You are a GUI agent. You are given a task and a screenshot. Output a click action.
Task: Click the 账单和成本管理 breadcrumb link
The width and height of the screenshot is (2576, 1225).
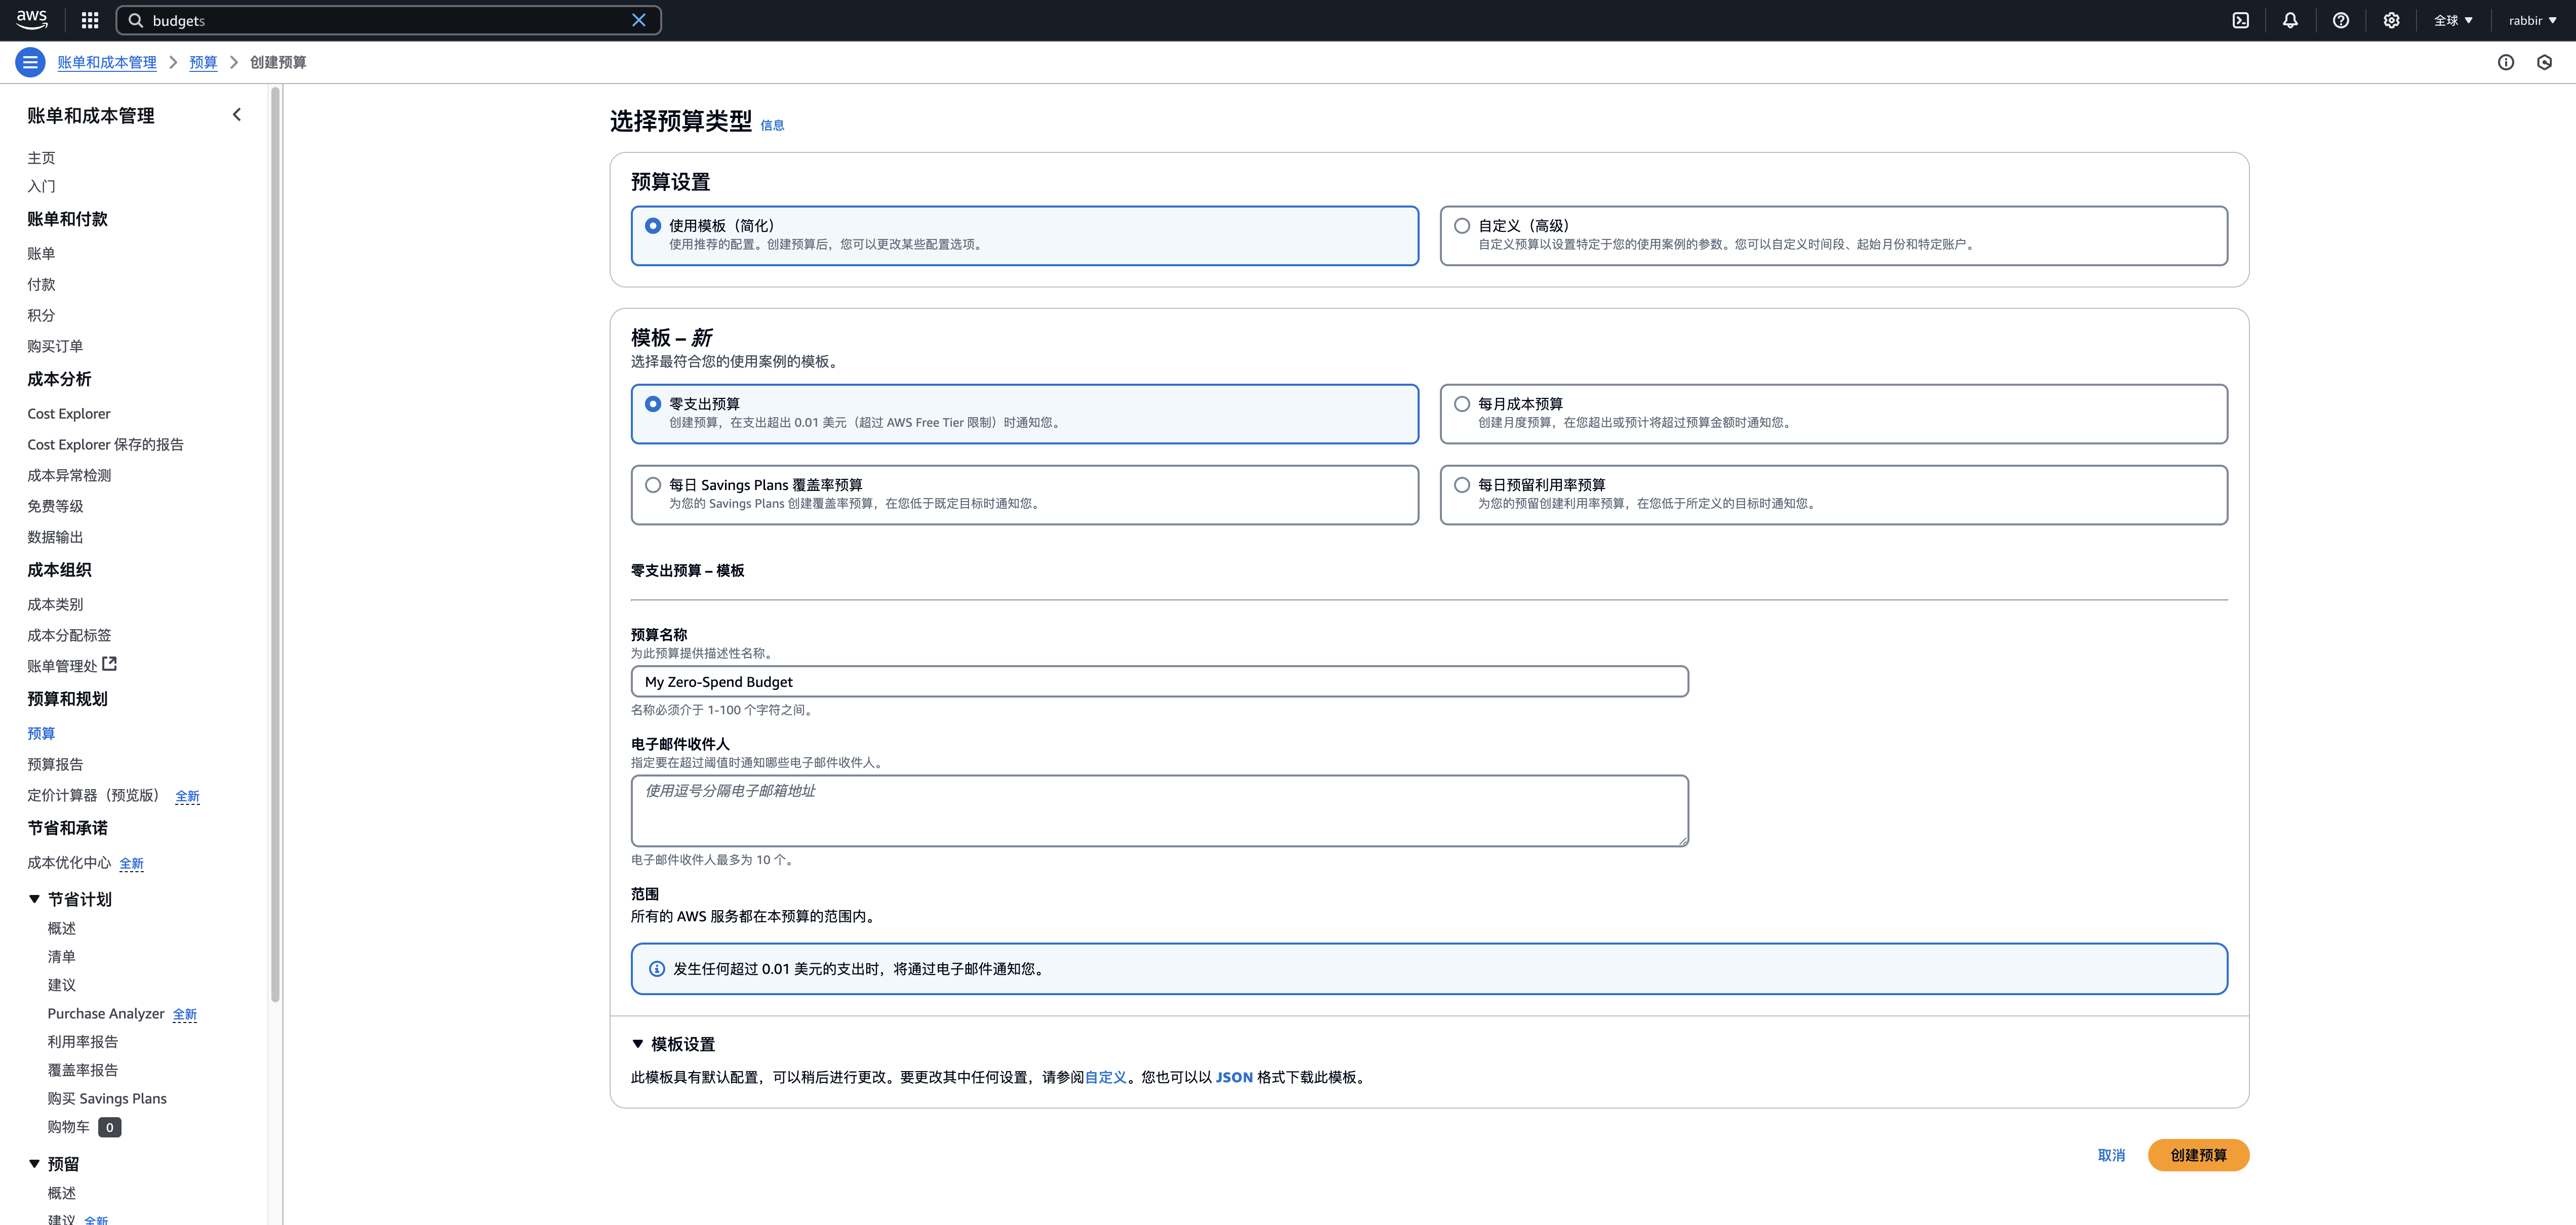[107, 62]
